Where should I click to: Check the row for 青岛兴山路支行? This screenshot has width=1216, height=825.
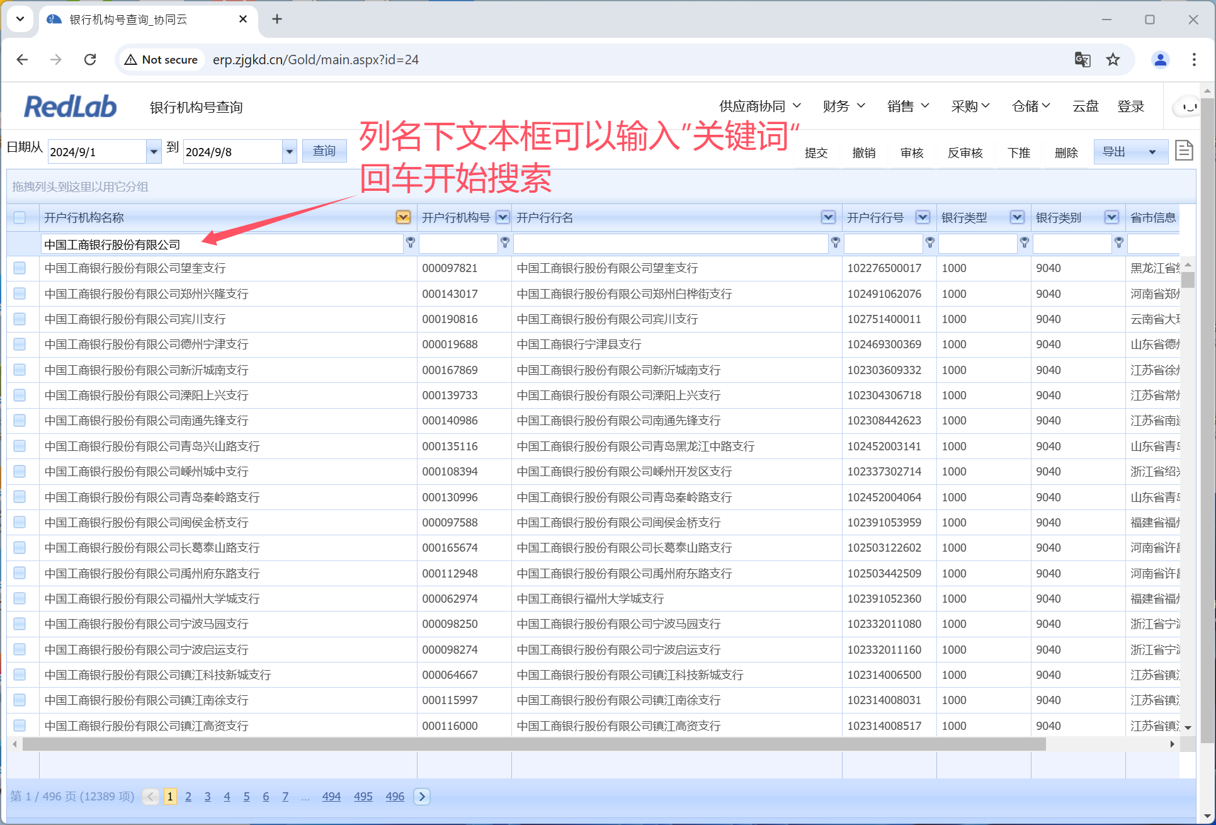(x=20, y=447)
